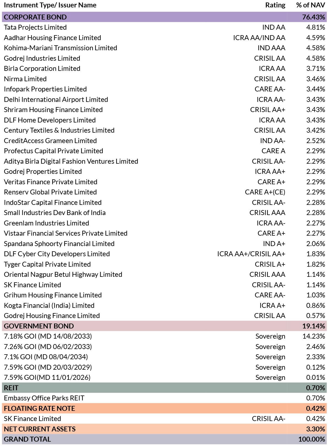This screenshot has height=446, width=328.
Task: Select Oriental Nagpur Betul Highway Limited
Action: point(63,275)
